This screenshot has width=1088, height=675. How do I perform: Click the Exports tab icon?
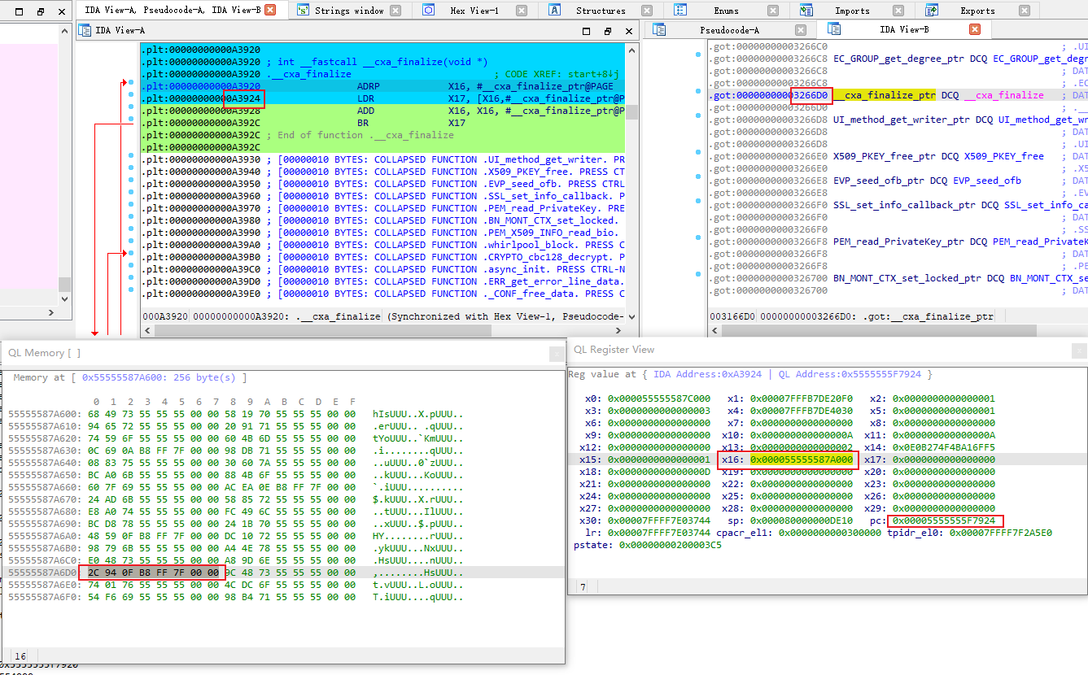coord(932,11)
